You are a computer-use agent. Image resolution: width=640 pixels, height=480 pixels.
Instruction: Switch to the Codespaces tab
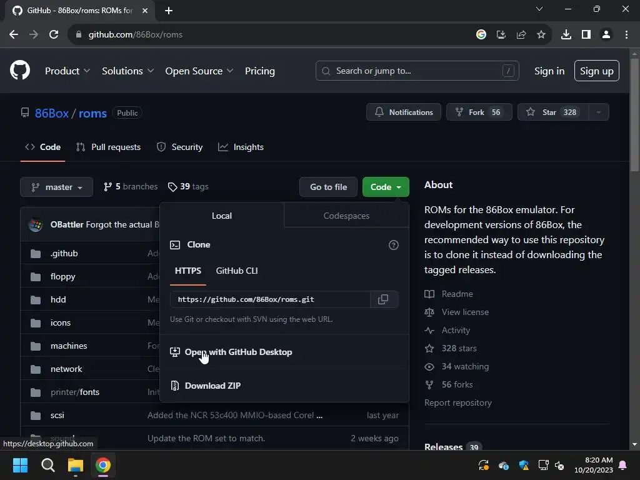(346, 216)
